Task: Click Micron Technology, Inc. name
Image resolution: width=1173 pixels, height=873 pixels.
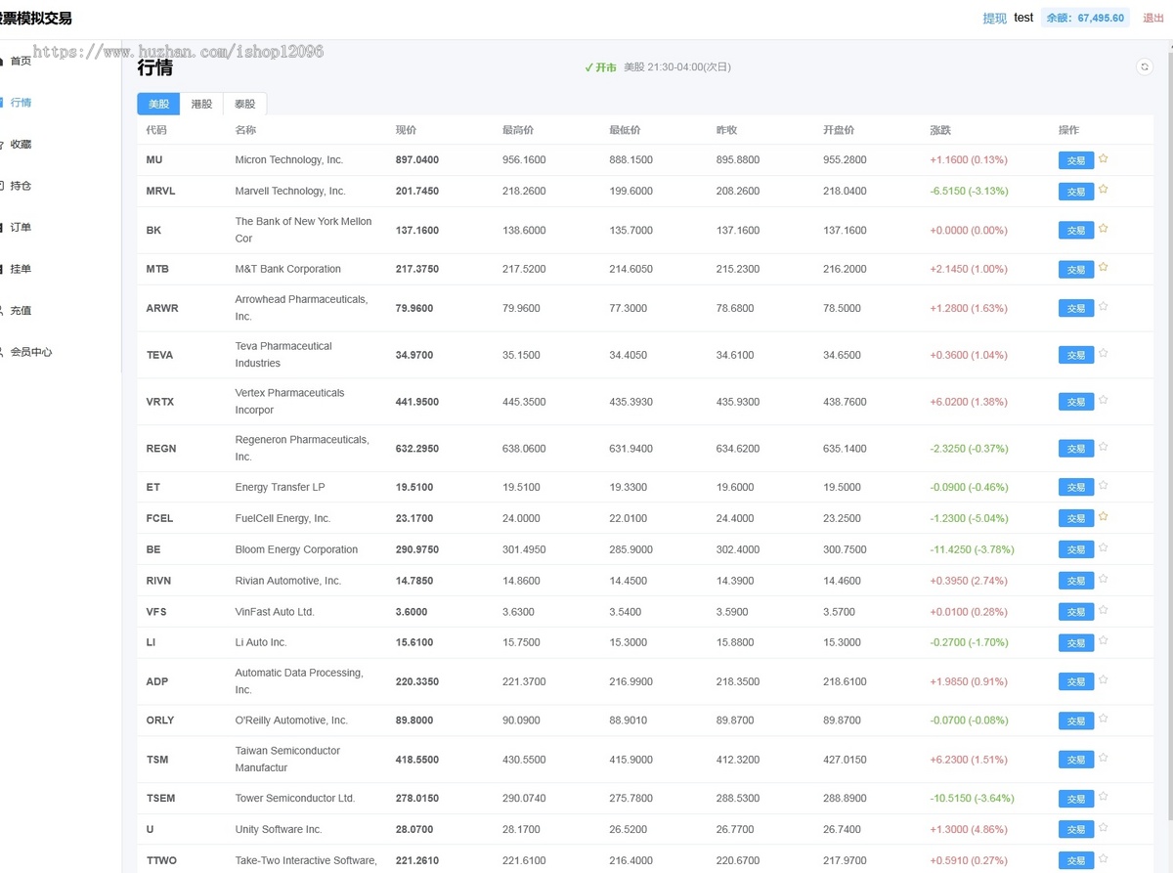Action: [x=289, y=159]
